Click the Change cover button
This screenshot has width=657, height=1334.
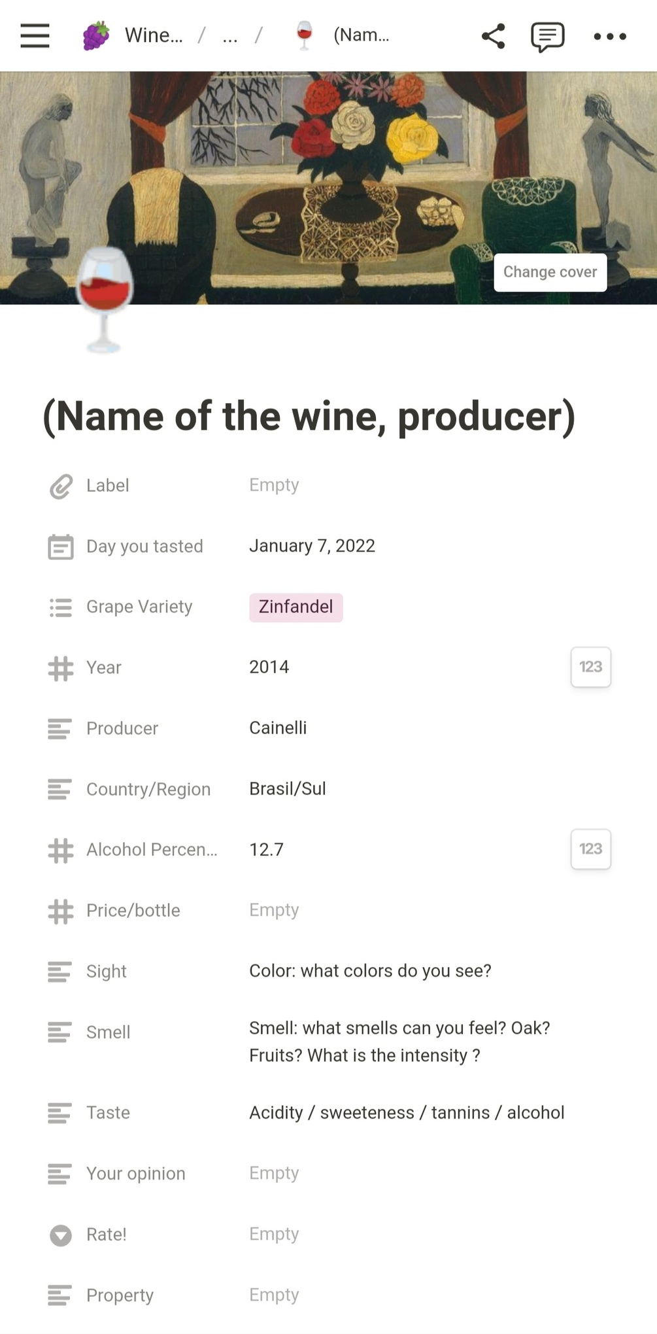coord(550,272)
